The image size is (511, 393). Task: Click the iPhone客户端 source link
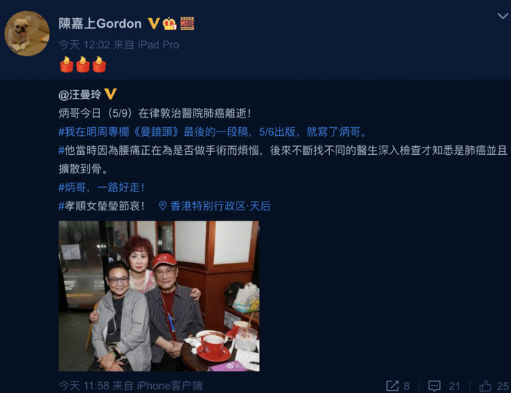[x=169, y=386]
